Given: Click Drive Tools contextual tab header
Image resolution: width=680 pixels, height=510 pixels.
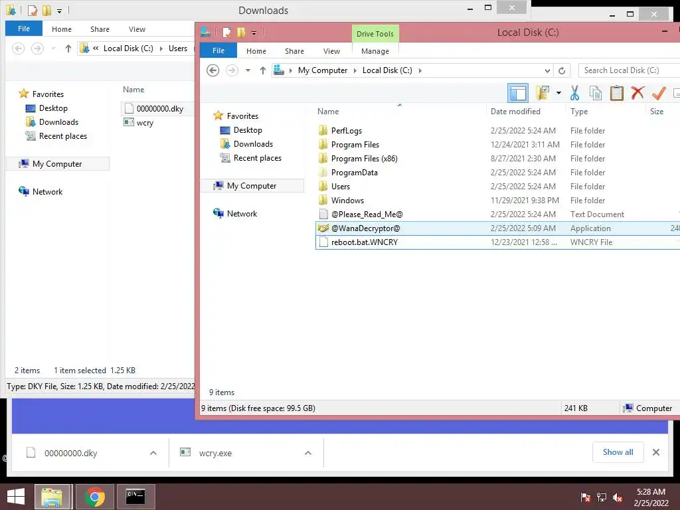Looking at the screenshot, I should pyautogui.click(x=375, y=33).
